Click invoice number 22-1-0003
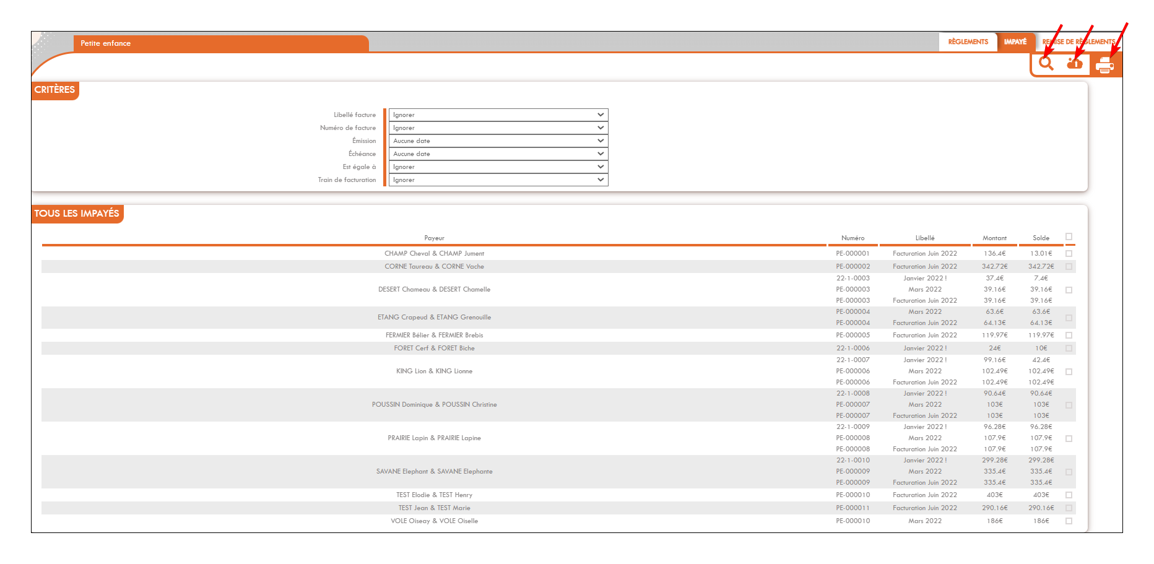This screenshot has height=564, width=1154. tap(852, 279)
